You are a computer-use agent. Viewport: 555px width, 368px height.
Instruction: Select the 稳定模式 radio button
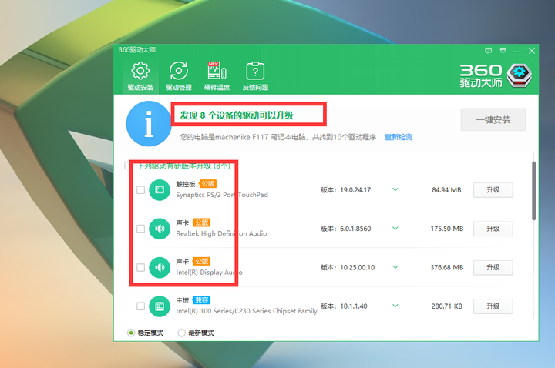(131, 333)
